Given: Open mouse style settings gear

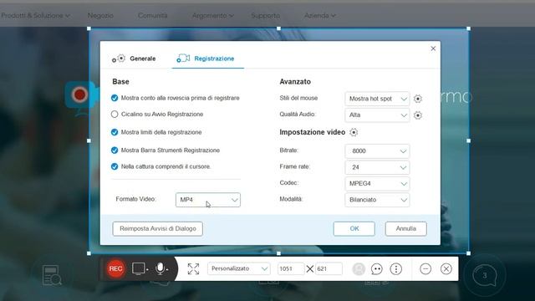Looking at the screenshot, I should point(418,99).
